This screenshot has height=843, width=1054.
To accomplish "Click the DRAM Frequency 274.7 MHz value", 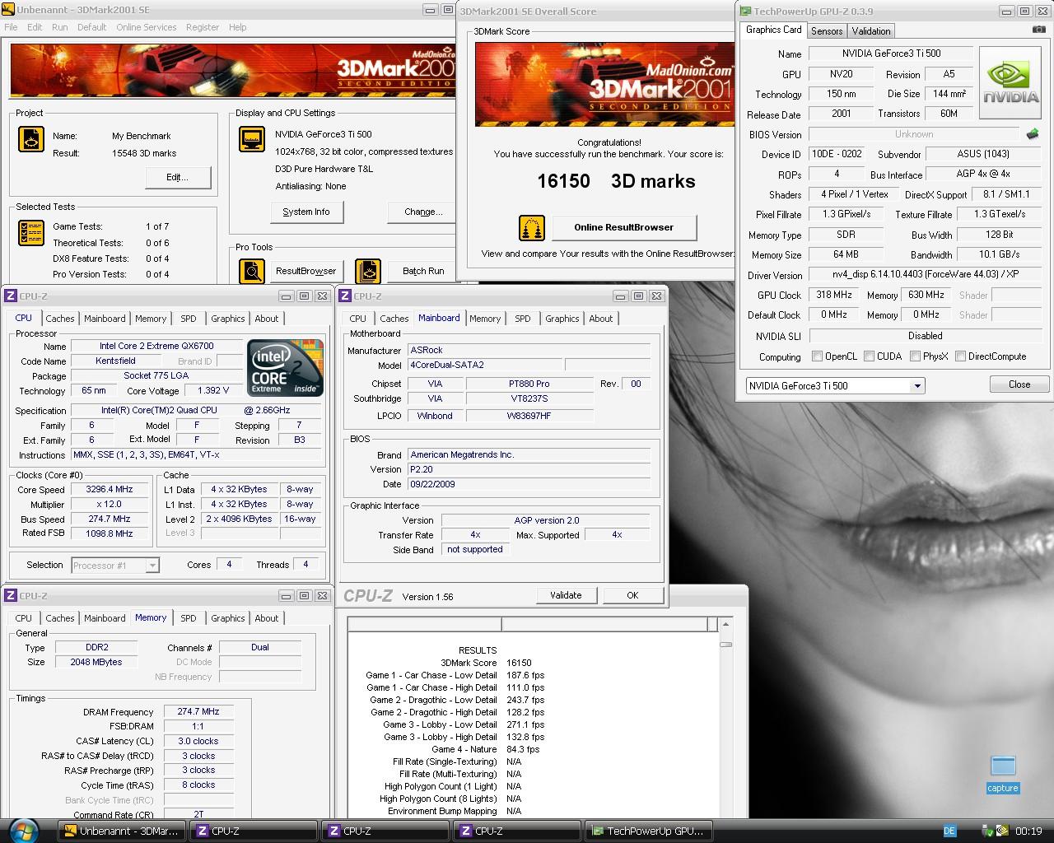I will click(198, 711).
